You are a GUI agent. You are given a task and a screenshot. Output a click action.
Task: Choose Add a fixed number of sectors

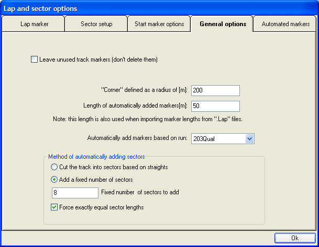(x=54, y=180)
